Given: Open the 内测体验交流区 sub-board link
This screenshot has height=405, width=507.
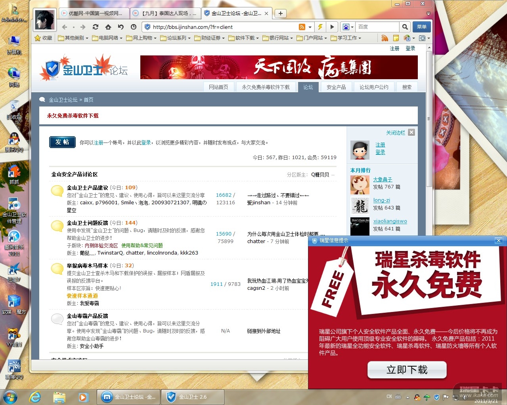Looking at the screenshot, I should tap(101, 245).
